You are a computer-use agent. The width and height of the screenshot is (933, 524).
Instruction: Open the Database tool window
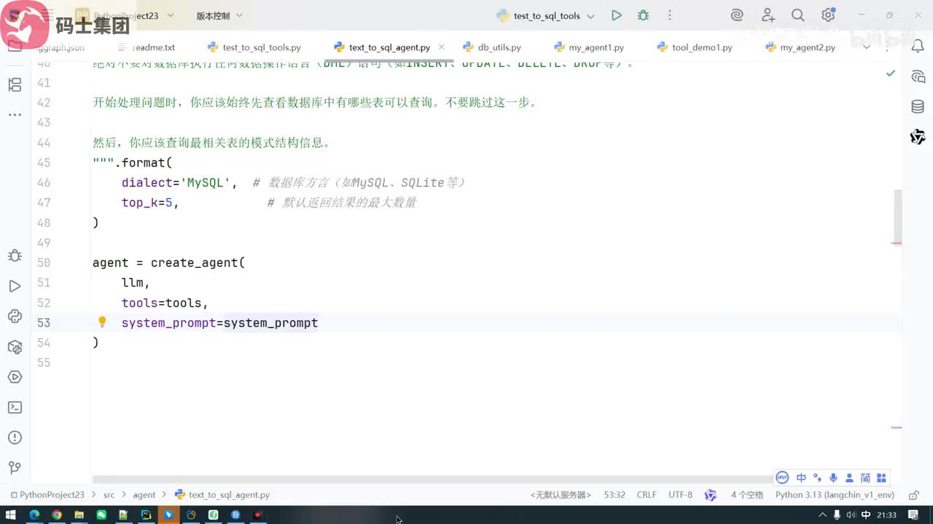coord(918,107)
